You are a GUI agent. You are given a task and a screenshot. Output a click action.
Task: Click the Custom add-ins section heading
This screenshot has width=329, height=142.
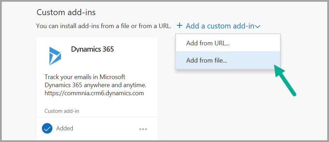66,12
